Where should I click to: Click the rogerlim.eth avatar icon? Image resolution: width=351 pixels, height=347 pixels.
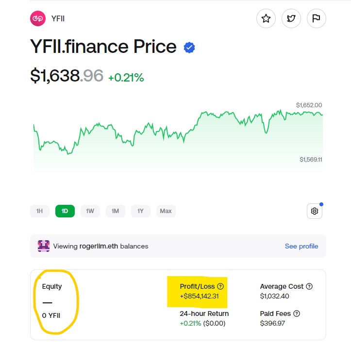click(44, 246)
